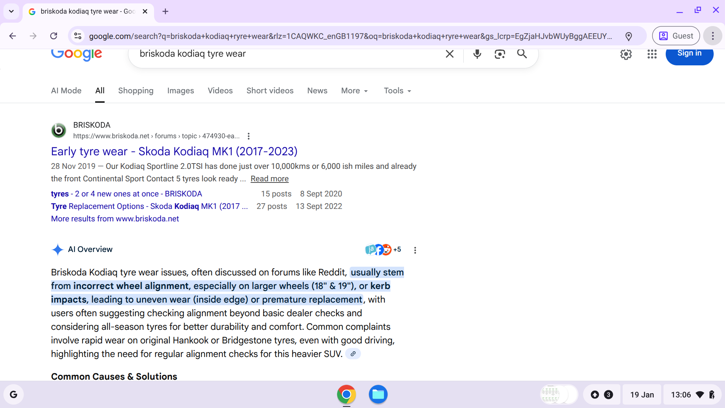725x408 pixels.
Task: Expand the More search filters dropdown
Action: [x=354, y=91]
